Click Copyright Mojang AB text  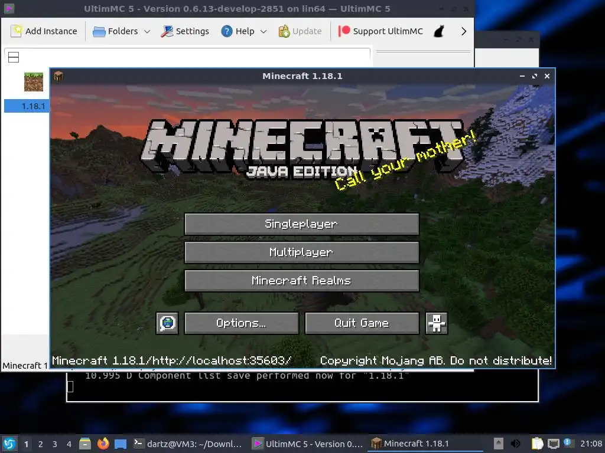click(435, 361)
